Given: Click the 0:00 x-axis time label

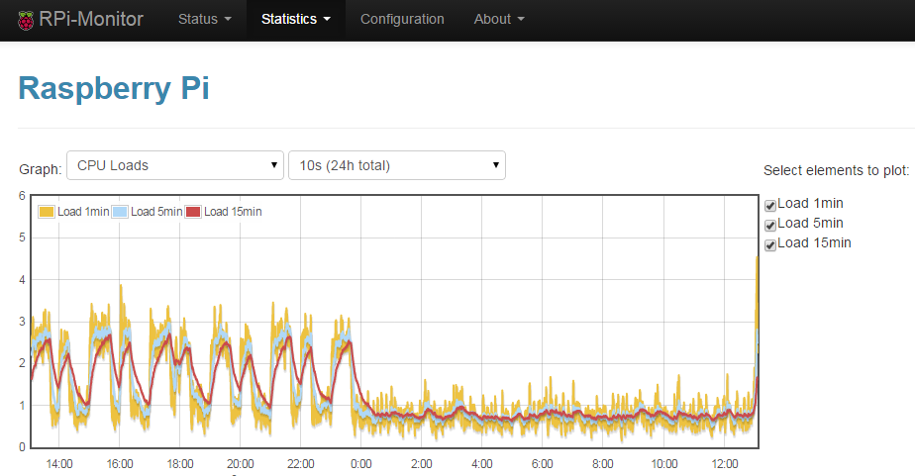Looking at the screenshot, I should coord(360,464).
